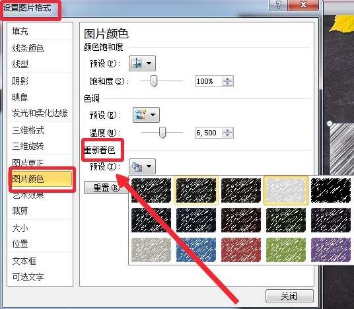The width and height of the screenshot is (354, 309).
Task: Switch to 三维格式 category
Action: 28,130
